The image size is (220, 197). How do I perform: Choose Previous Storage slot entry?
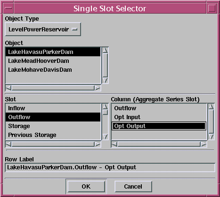click(53, 135)
